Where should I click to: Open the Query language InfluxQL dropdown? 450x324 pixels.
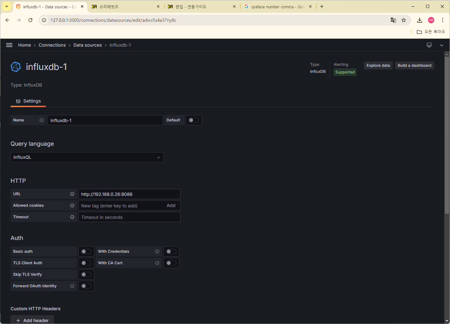coord(87,157)
